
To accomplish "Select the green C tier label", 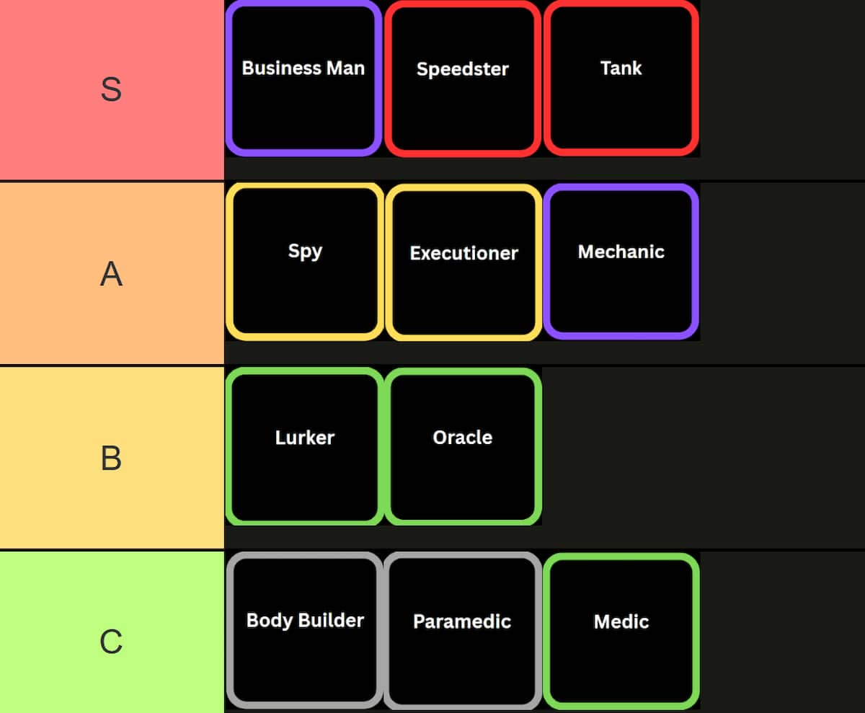I will (111, 641).
